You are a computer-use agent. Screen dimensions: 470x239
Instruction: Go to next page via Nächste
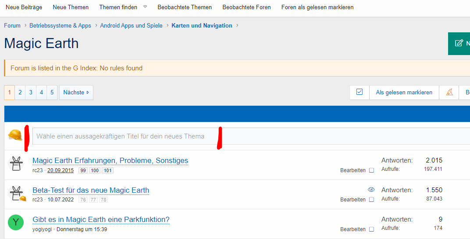pos(76,93)
